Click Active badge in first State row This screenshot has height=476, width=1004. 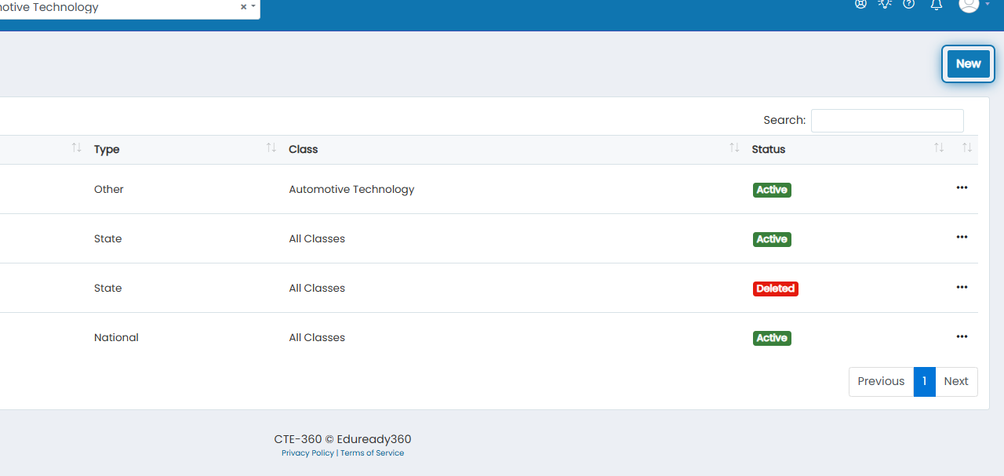[x=772, y=239]
